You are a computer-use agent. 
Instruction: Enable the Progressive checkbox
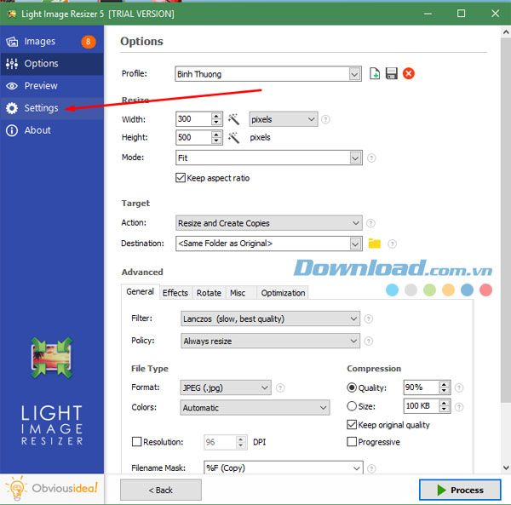352,442
